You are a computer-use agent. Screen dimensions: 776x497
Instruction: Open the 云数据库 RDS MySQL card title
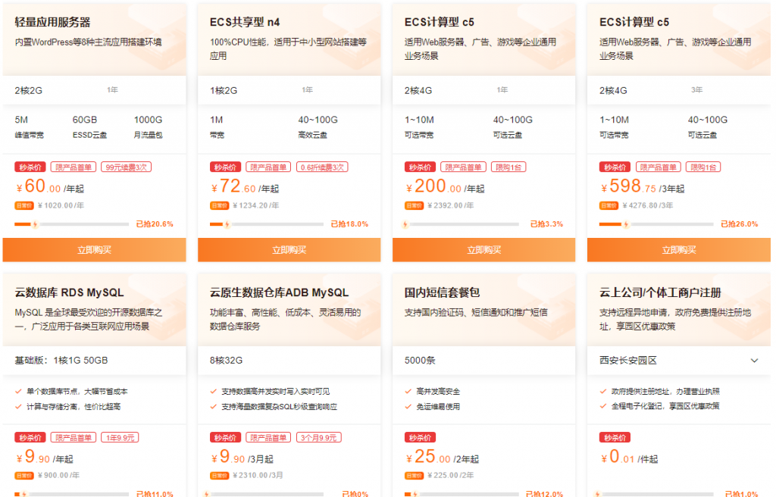click(69, 292)
